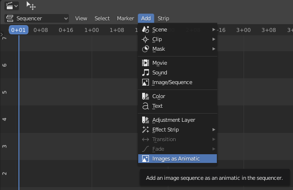Click the Mask icon in menu
This screenshot has height=190, width=293.
[146, 49]
